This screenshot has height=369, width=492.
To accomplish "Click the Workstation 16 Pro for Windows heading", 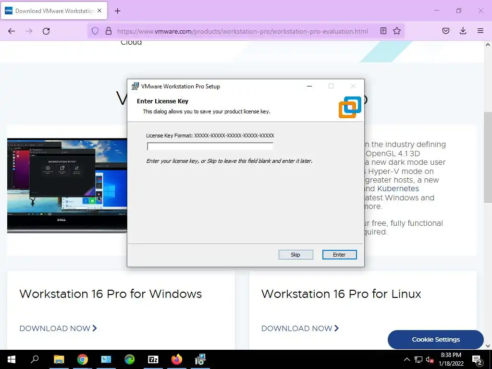I will click(111, 294).
